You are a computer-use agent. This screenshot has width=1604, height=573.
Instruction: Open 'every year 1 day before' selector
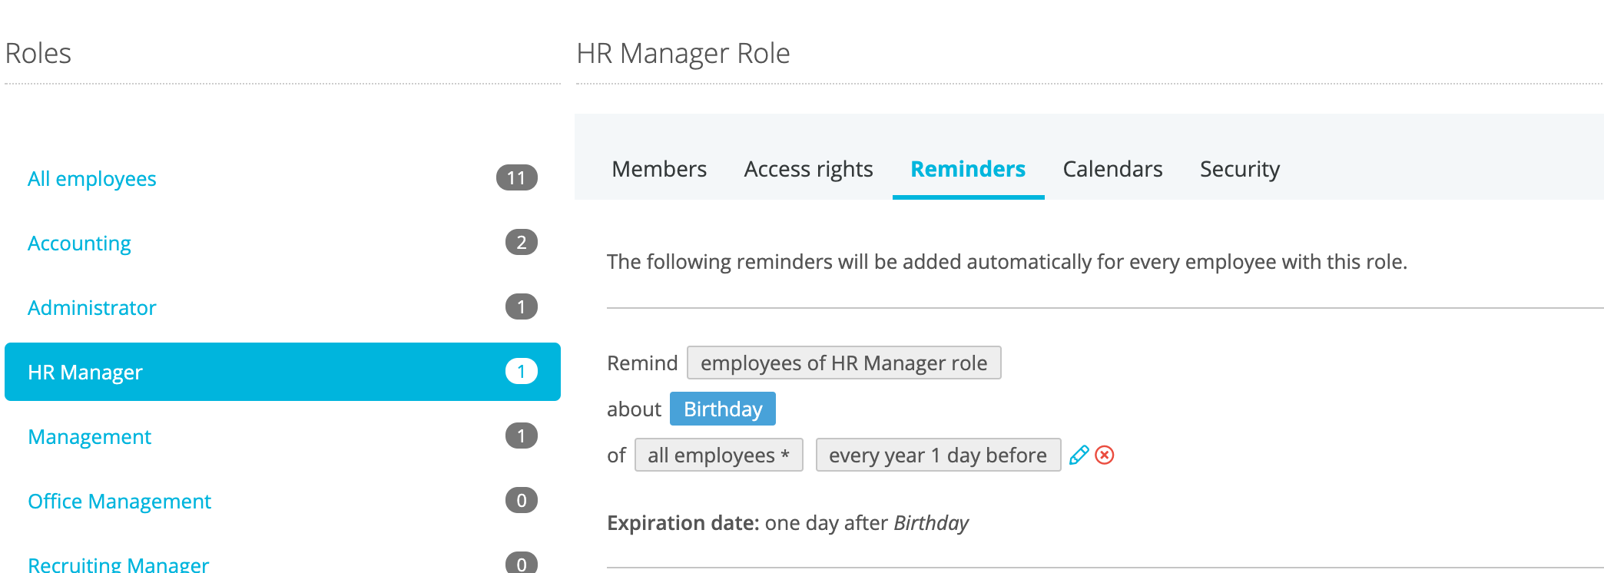(937, 455)
